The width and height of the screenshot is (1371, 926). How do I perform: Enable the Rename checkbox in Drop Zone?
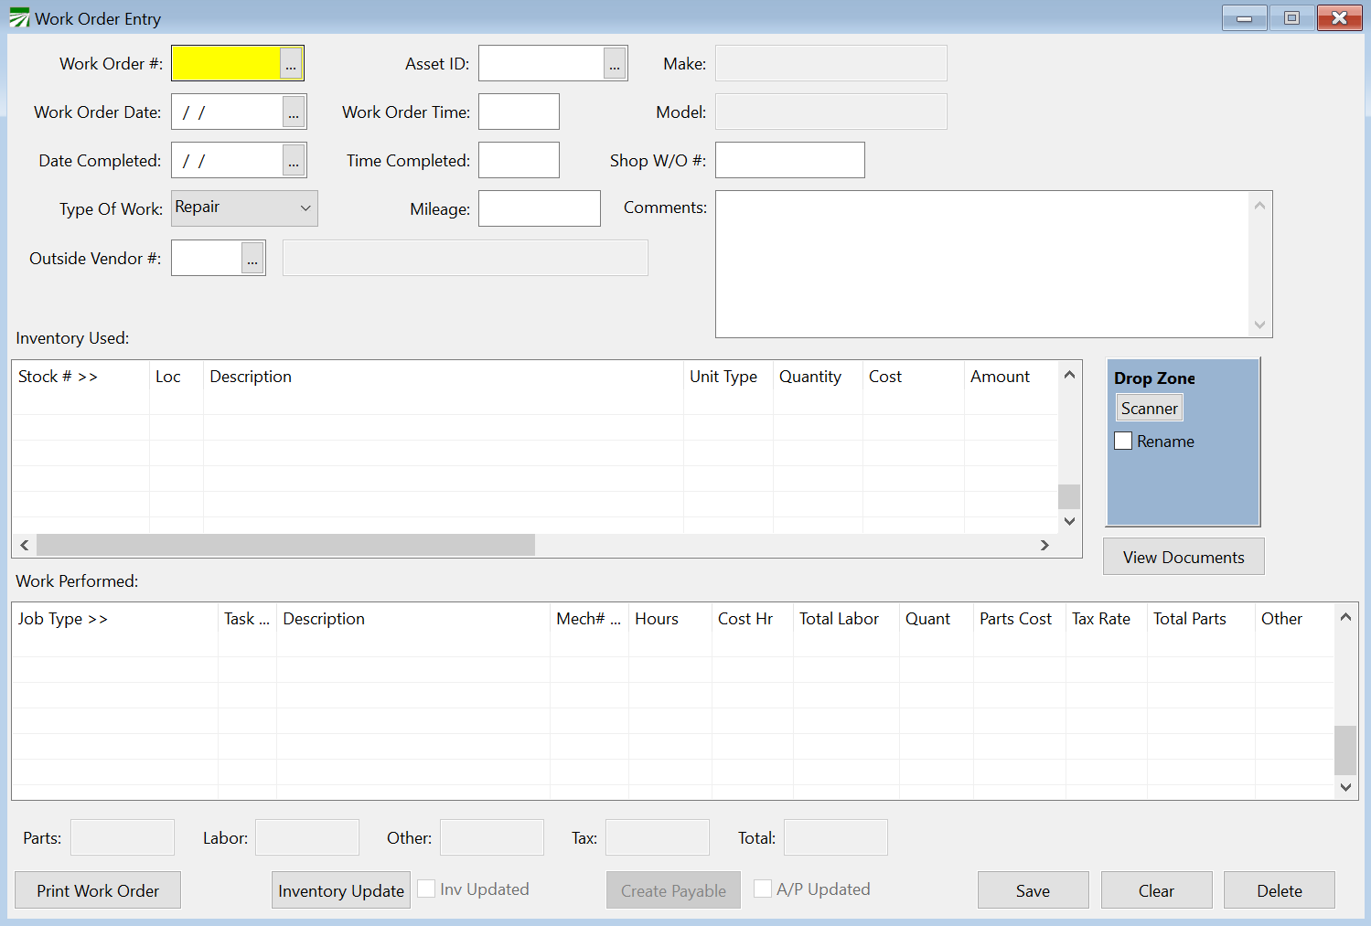click(x=1123, y=442)
